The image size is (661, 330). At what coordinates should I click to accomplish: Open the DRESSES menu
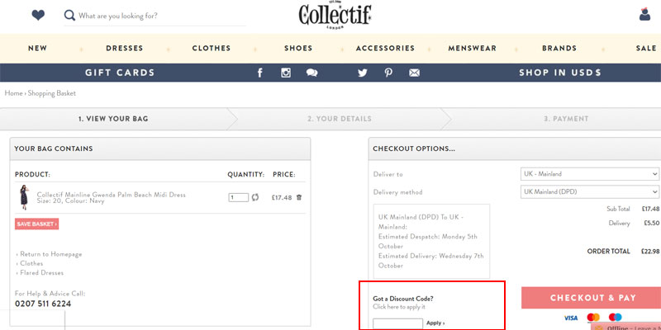point(125,49)
